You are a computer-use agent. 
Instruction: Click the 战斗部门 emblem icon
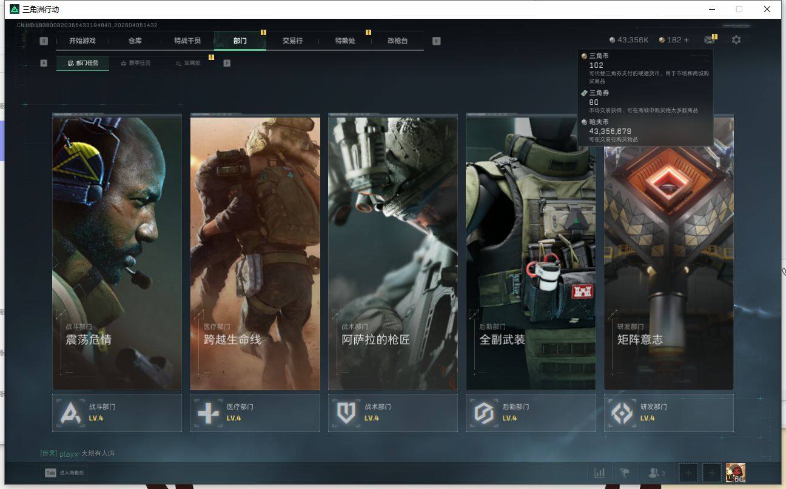70,413
